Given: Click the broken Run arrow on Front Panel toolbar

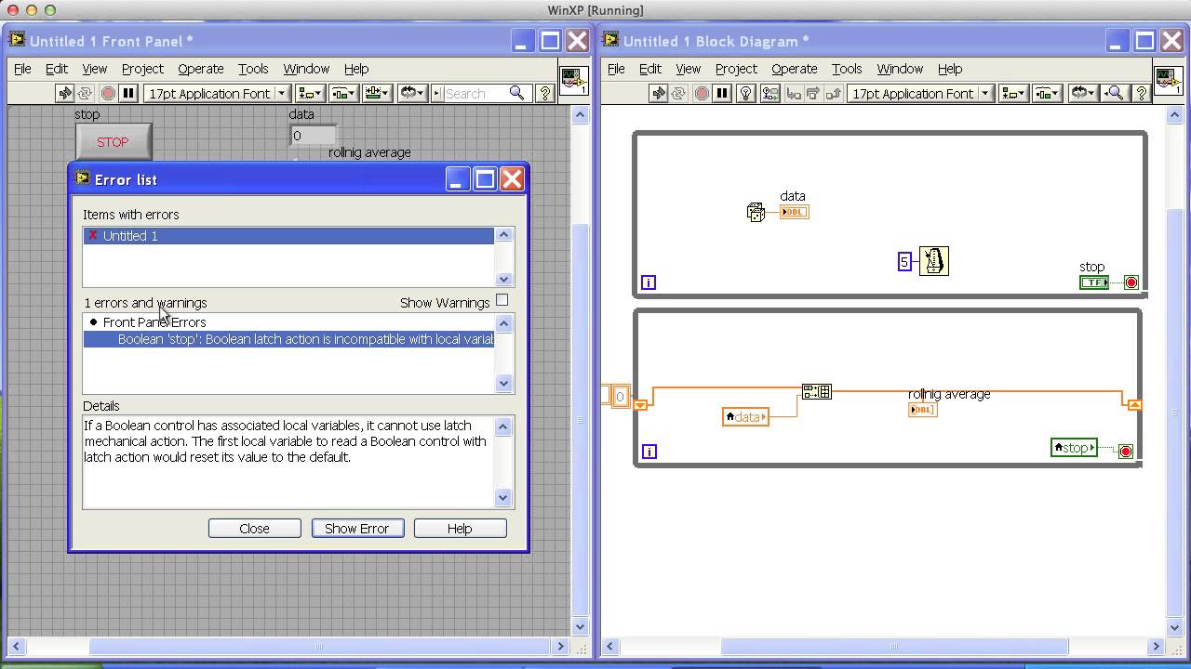Looking at the screenshot, I should pos(64,93).
